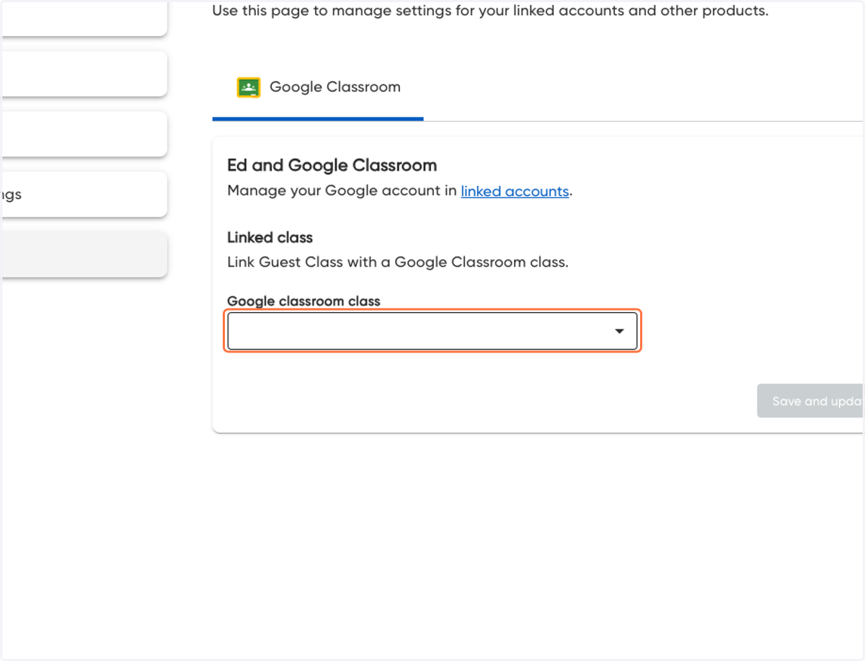Click 'Use this page to manage settings' description
Image resolution: width=865 pixels, height=661 pixels.
490,11
